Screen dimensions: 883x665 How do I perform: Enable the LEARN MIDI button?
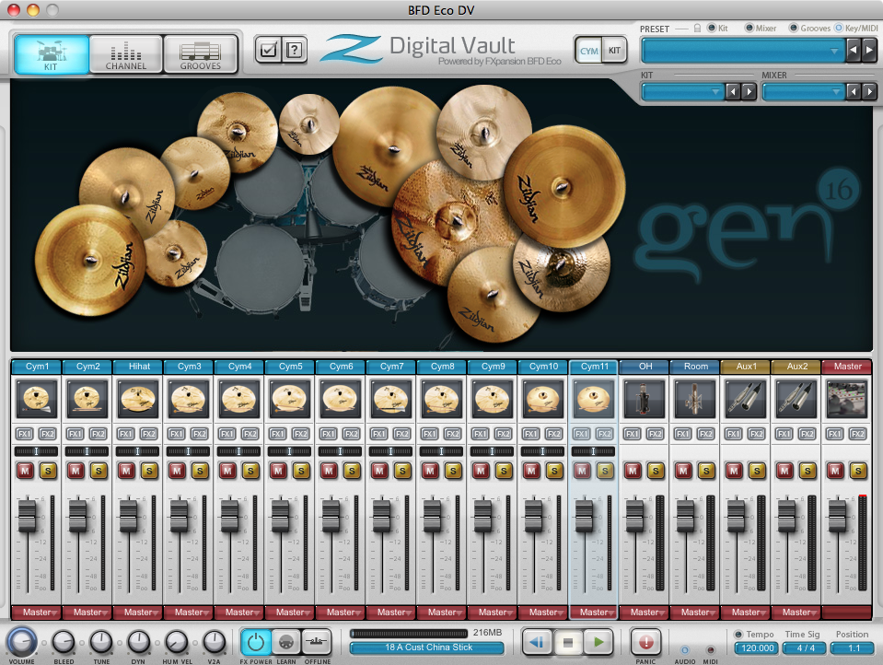point(286,642)
